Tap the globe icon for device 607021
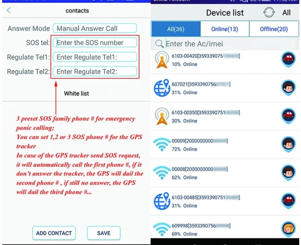 162,88
